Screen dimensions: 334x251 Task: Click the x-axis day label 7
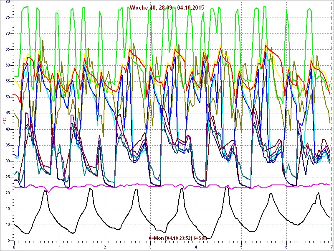point(331,247)
